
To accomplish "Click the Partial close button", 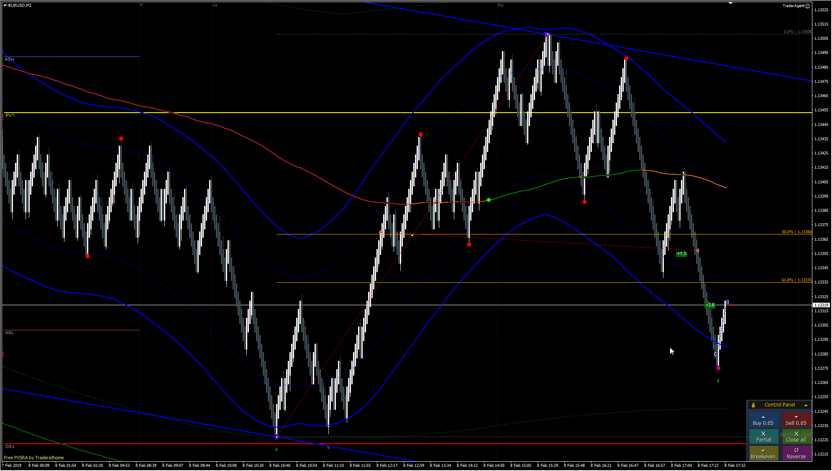I will tap(763, 437).
